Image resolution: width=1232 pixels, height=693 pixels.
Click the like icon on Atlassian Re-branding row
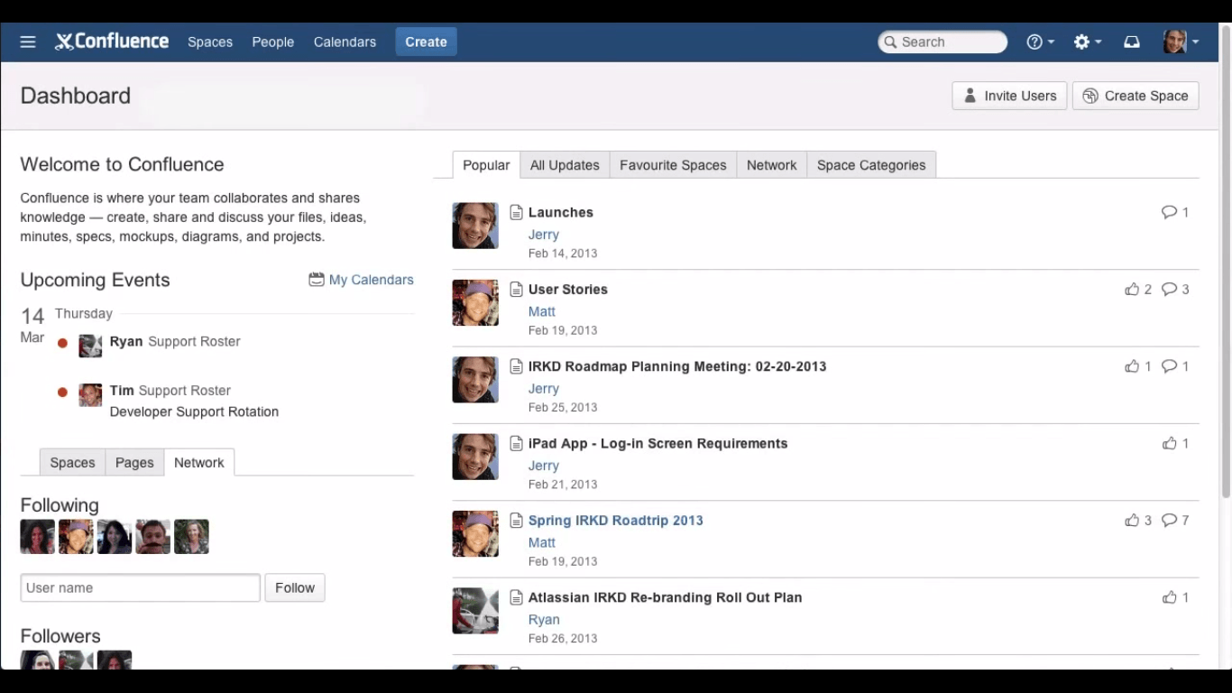1170,597
